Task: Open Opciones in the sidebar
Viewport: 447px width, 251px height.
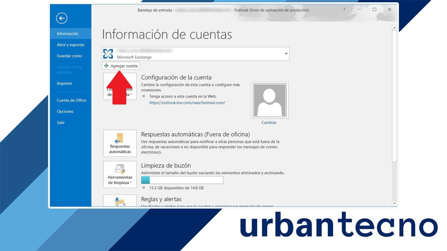Action: pos(71,111)
